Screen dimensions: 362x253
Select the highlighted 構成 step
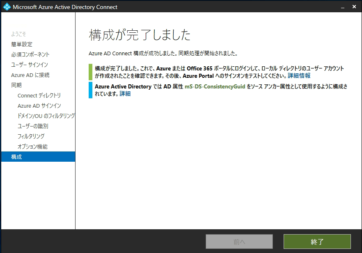coord(38,156)
